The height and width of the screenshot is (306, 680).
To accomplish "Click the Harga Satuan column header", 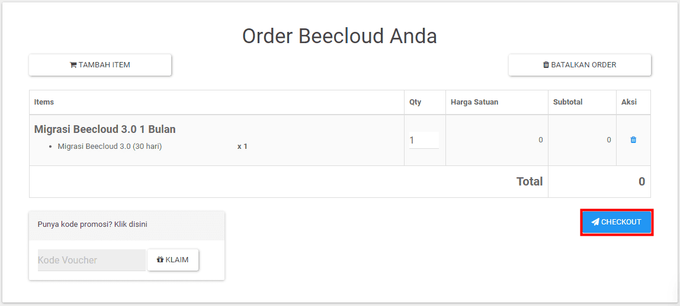I will [x=474, y=102].
